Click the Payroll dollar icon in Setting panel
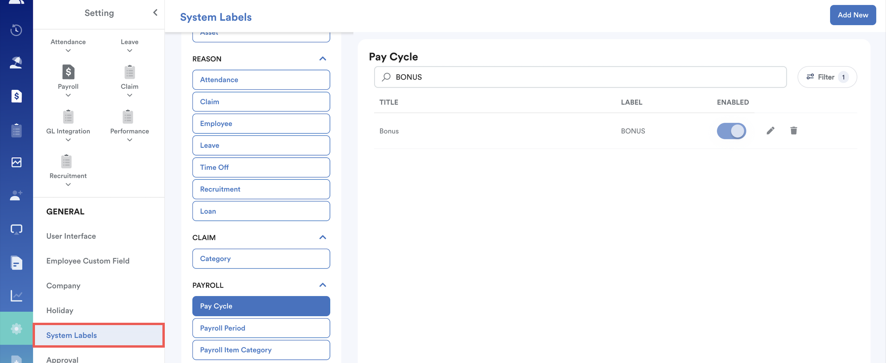 (x=68, y=72)
